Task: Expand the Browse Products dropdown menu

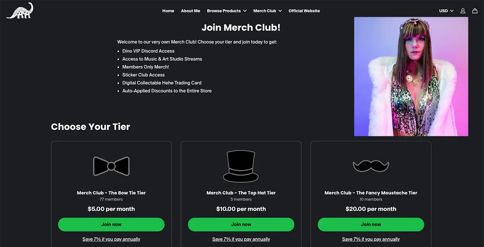Action: pyautogui.click(x=227, y=11)
